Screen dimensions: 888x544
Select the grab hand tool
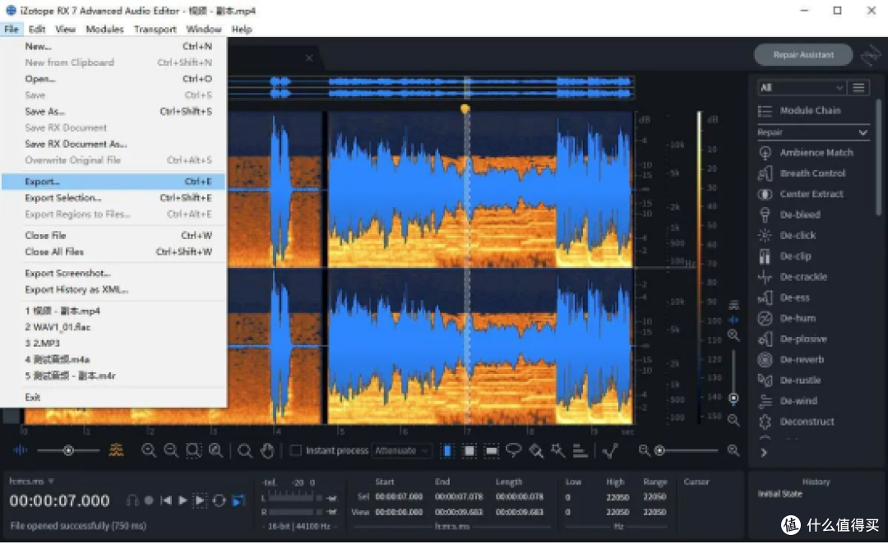267,450
